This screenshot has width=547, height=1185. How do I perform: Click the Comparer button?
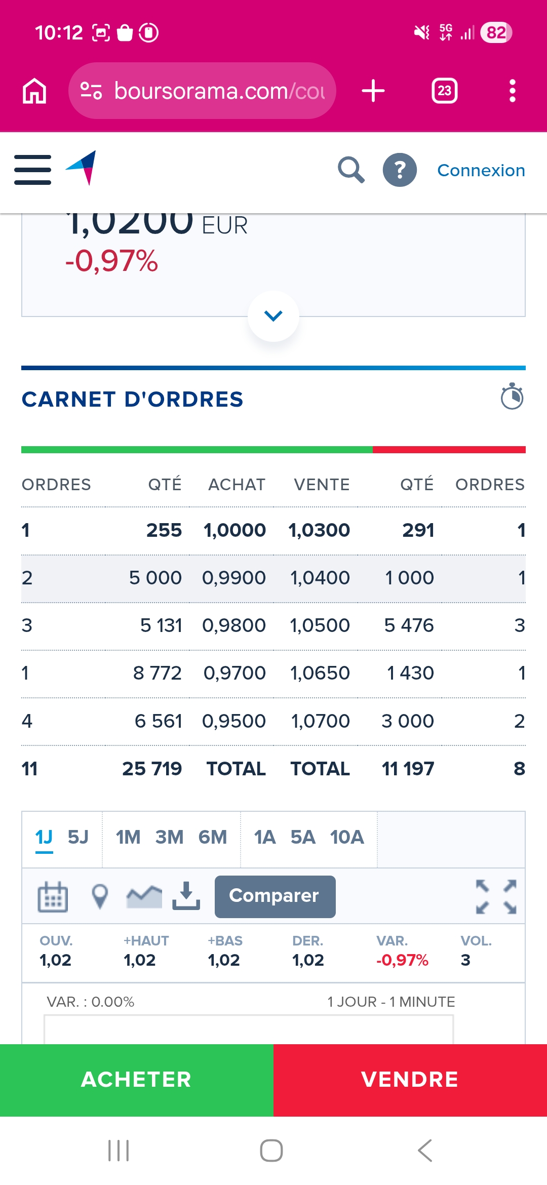(275, 896)
